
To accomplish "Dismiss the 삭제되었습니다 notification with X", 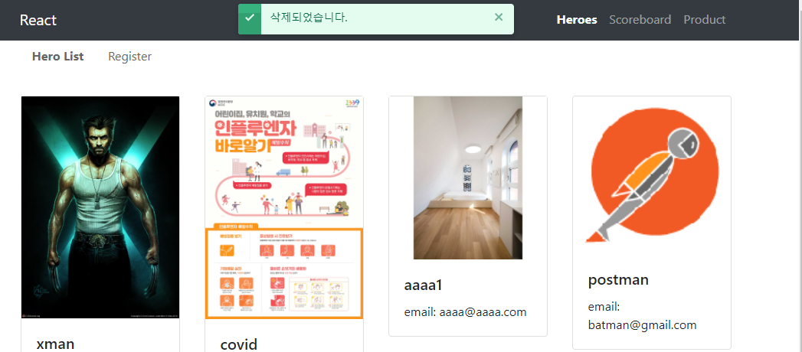I will click(499, 18).
